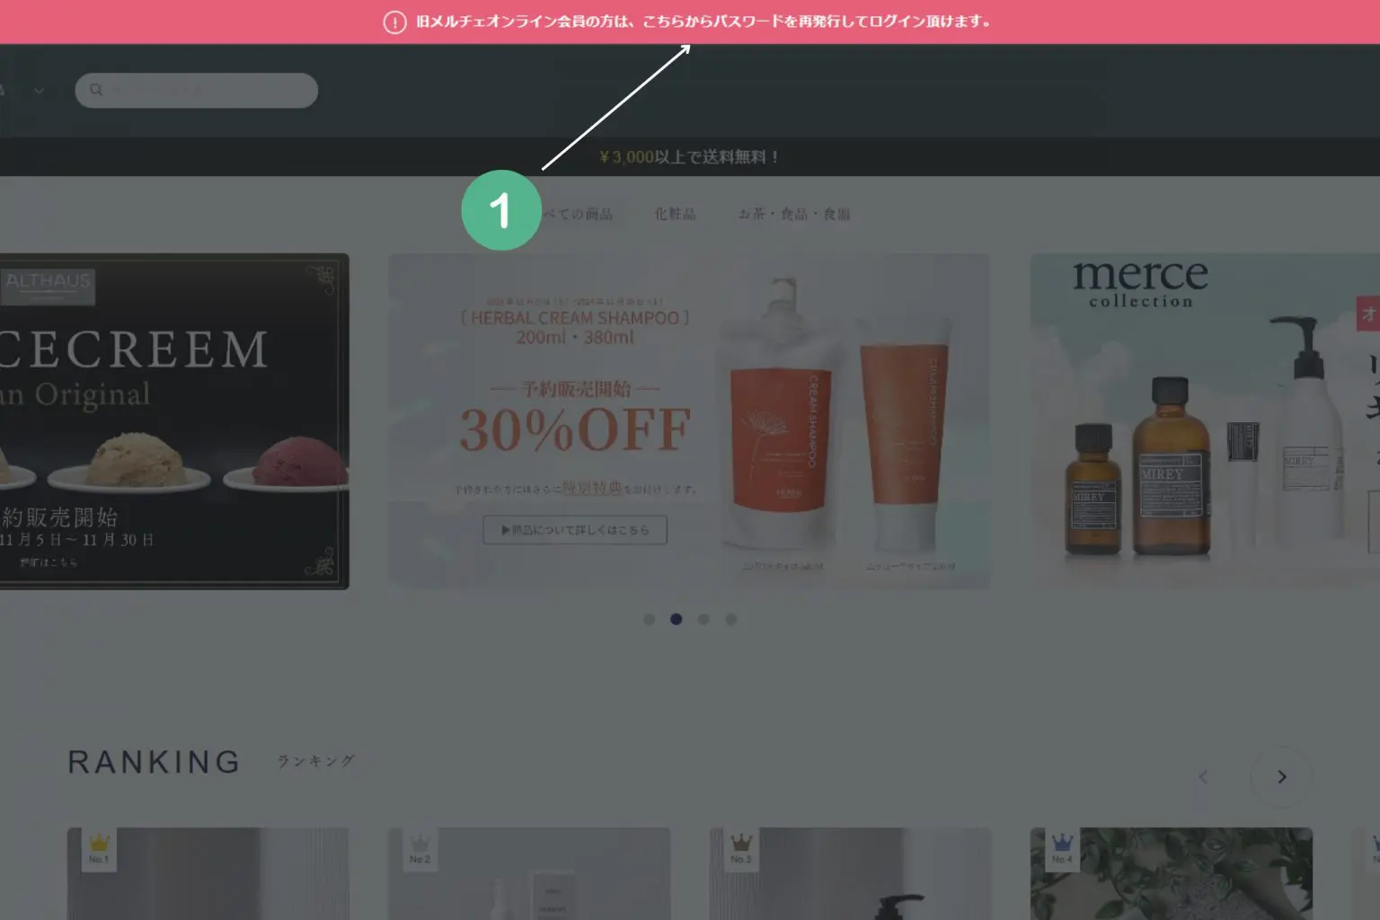Screen dimensions: 1380x920
Task: Open the 化粧品 category tab
Action: click(675, 214)
